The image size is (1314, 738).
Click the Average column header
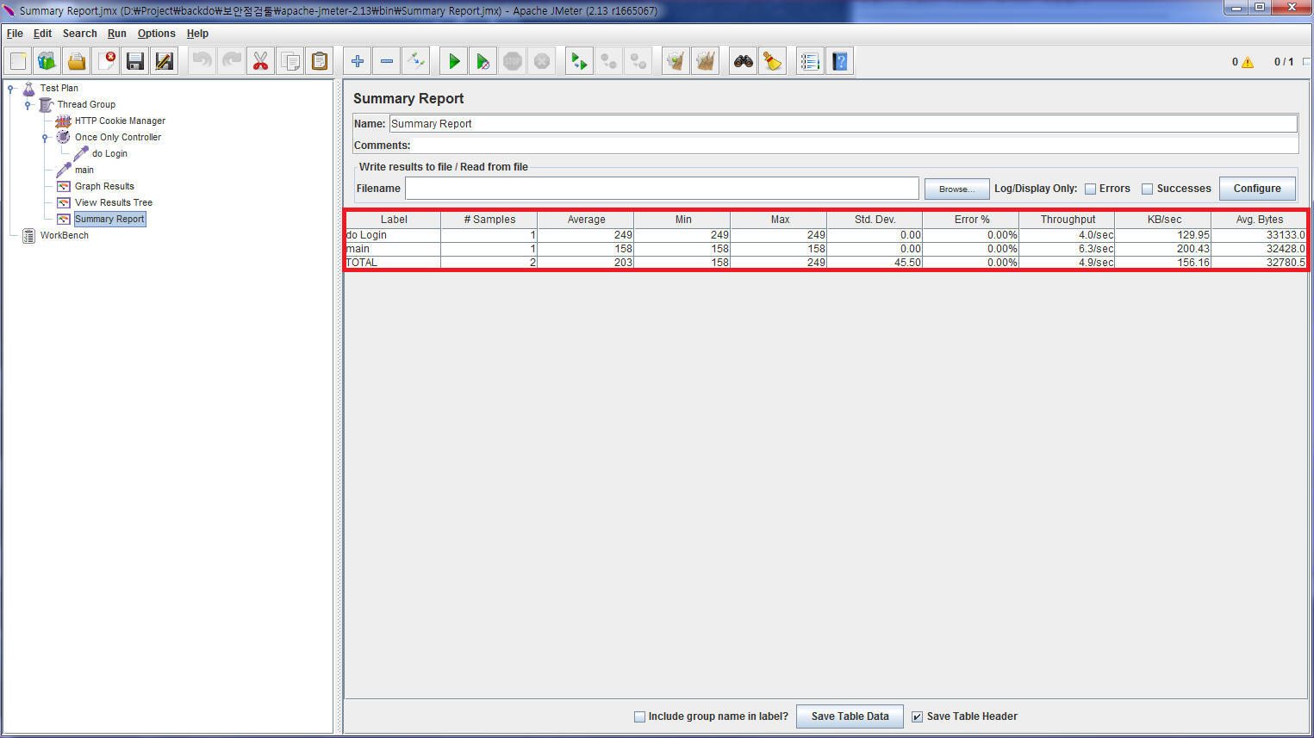click(x=586, y=220)
